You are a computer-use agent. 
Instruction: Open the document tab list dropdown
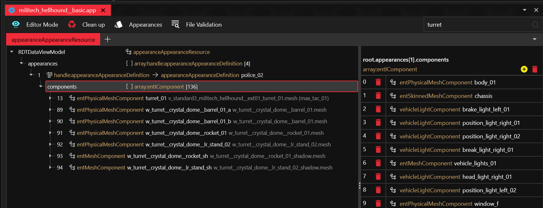525,10
